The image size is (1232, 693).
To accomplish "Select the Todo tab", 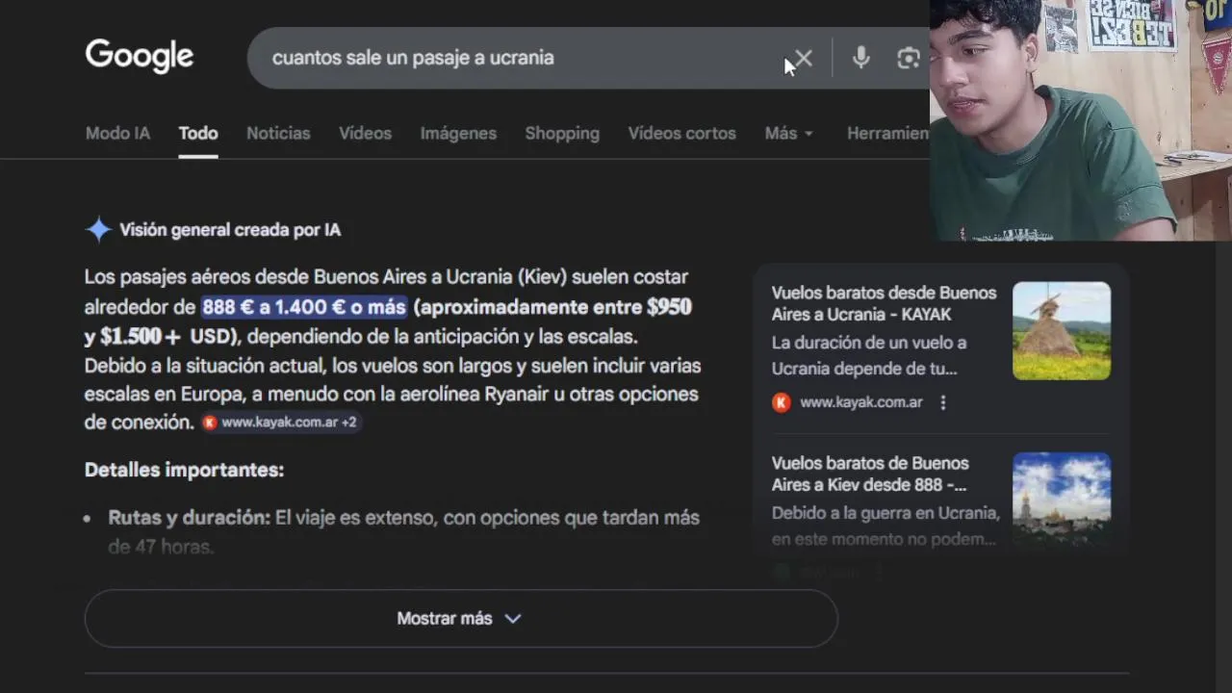I will (198, 134).
